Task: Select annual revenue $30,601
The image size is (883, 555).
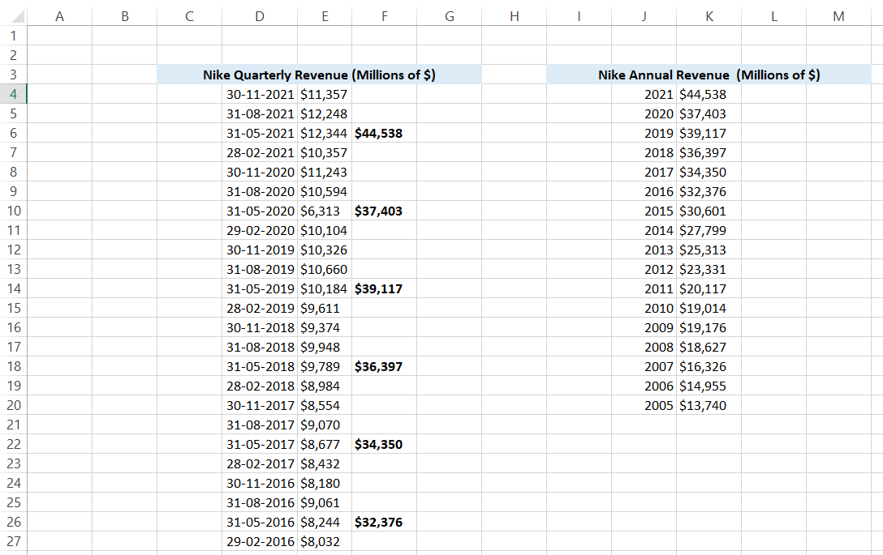Action: [x=709, y=211]
